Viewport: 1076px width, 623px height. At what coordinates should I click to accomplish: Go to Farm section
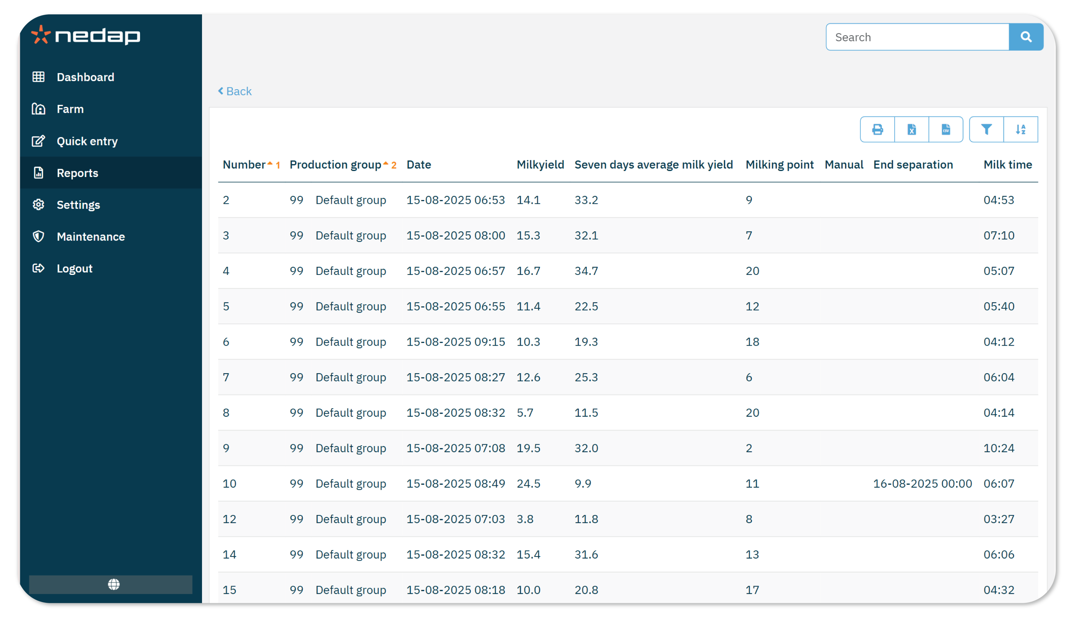click(x=111, y=109)
